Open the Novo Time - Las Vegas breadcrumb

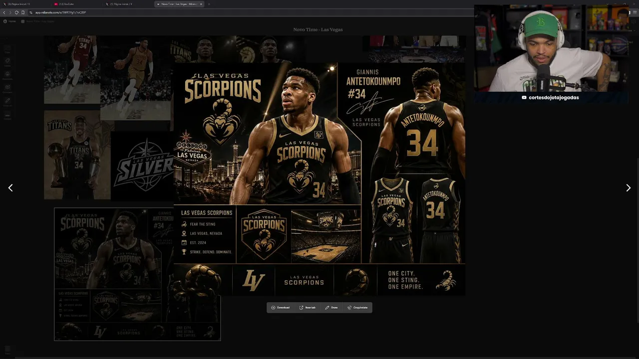coord(38,21)
